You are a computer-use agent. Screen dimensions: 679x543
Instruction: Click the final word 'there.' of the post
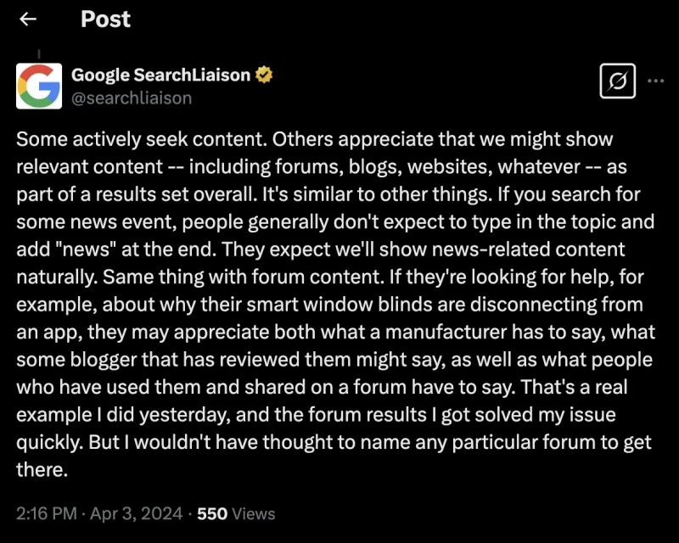[42, 470]
